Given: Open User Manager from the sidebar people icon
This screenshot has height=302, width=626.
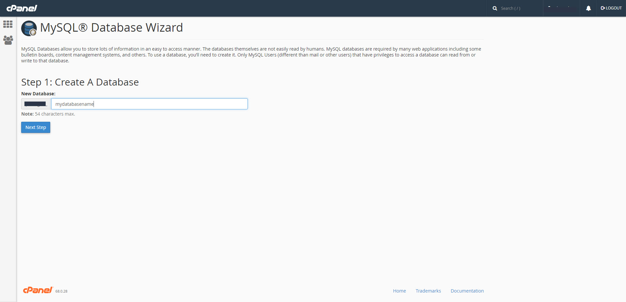Looking at the screenshot, I should 8,40.
